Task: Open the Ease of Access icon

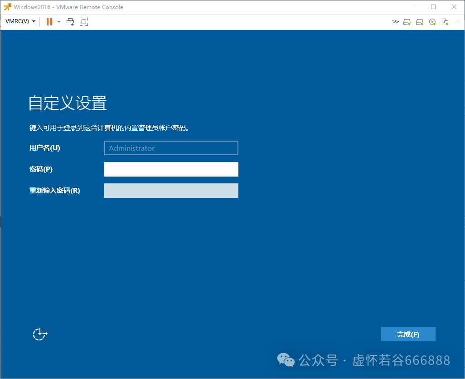Action: click(40, 334)
